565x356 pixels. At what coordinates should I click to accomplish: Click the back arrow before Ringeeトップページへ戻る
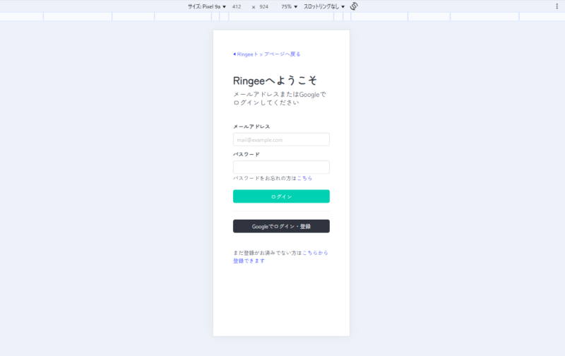tap(234, 54)
